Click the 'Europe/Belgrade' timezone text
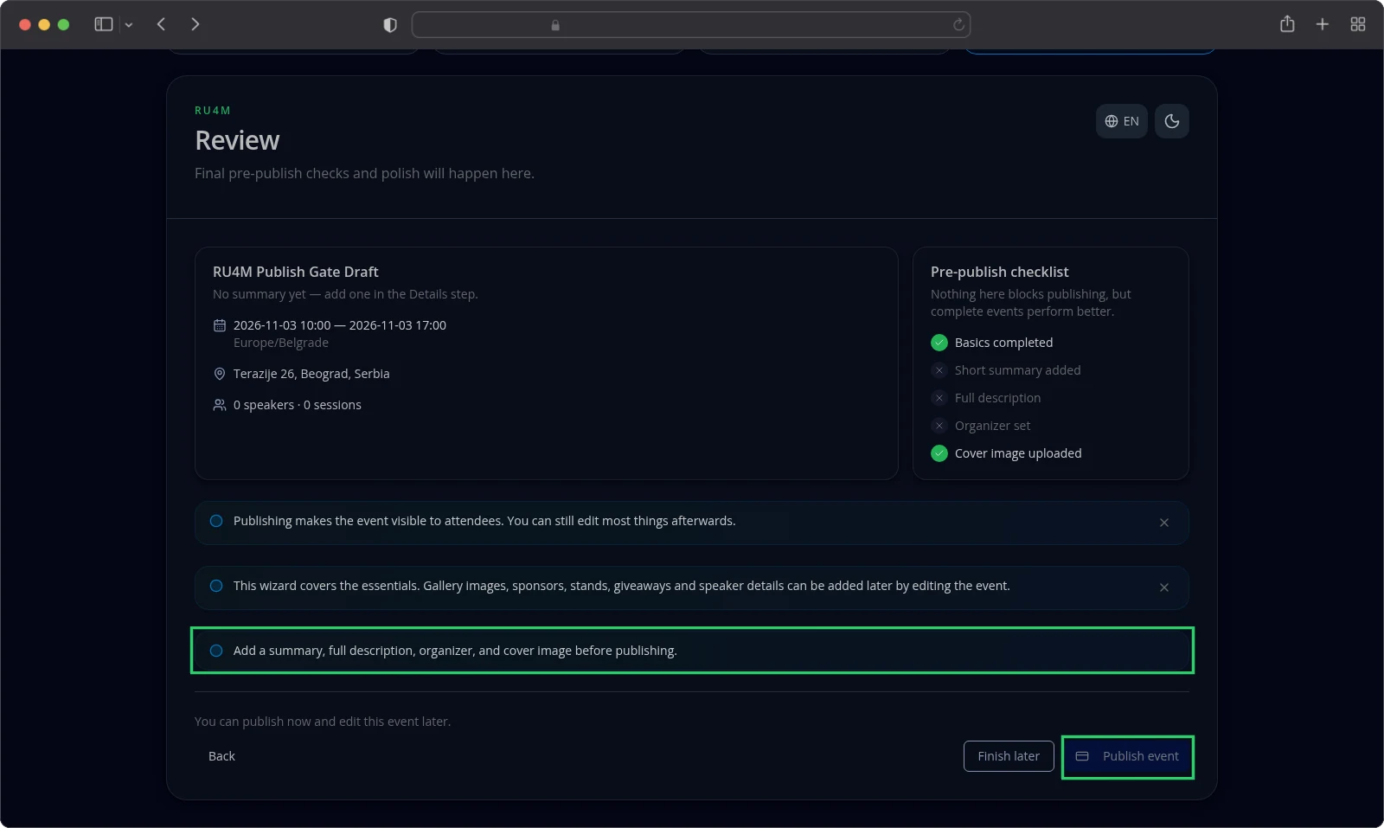Screen dimensions: 1384x828 point(281,343)
